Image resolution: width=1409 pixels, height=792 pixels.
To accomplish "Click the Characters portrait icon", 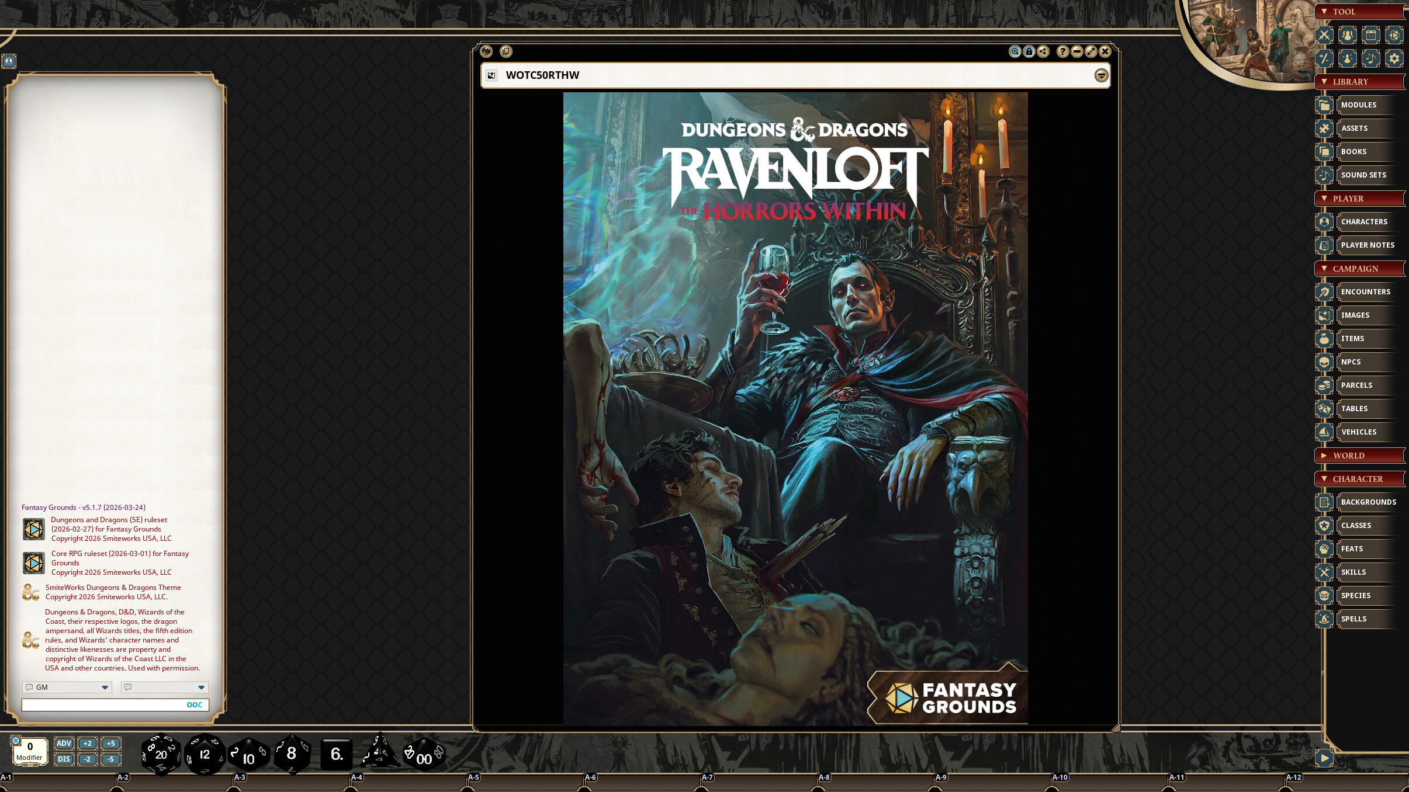I will point(1324,222).
